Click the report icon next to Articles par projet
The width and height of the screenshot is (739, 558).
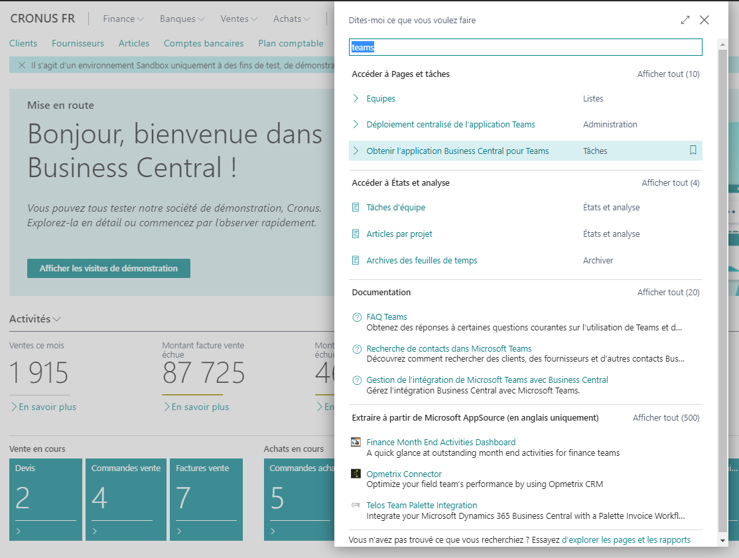pos(356,234)
